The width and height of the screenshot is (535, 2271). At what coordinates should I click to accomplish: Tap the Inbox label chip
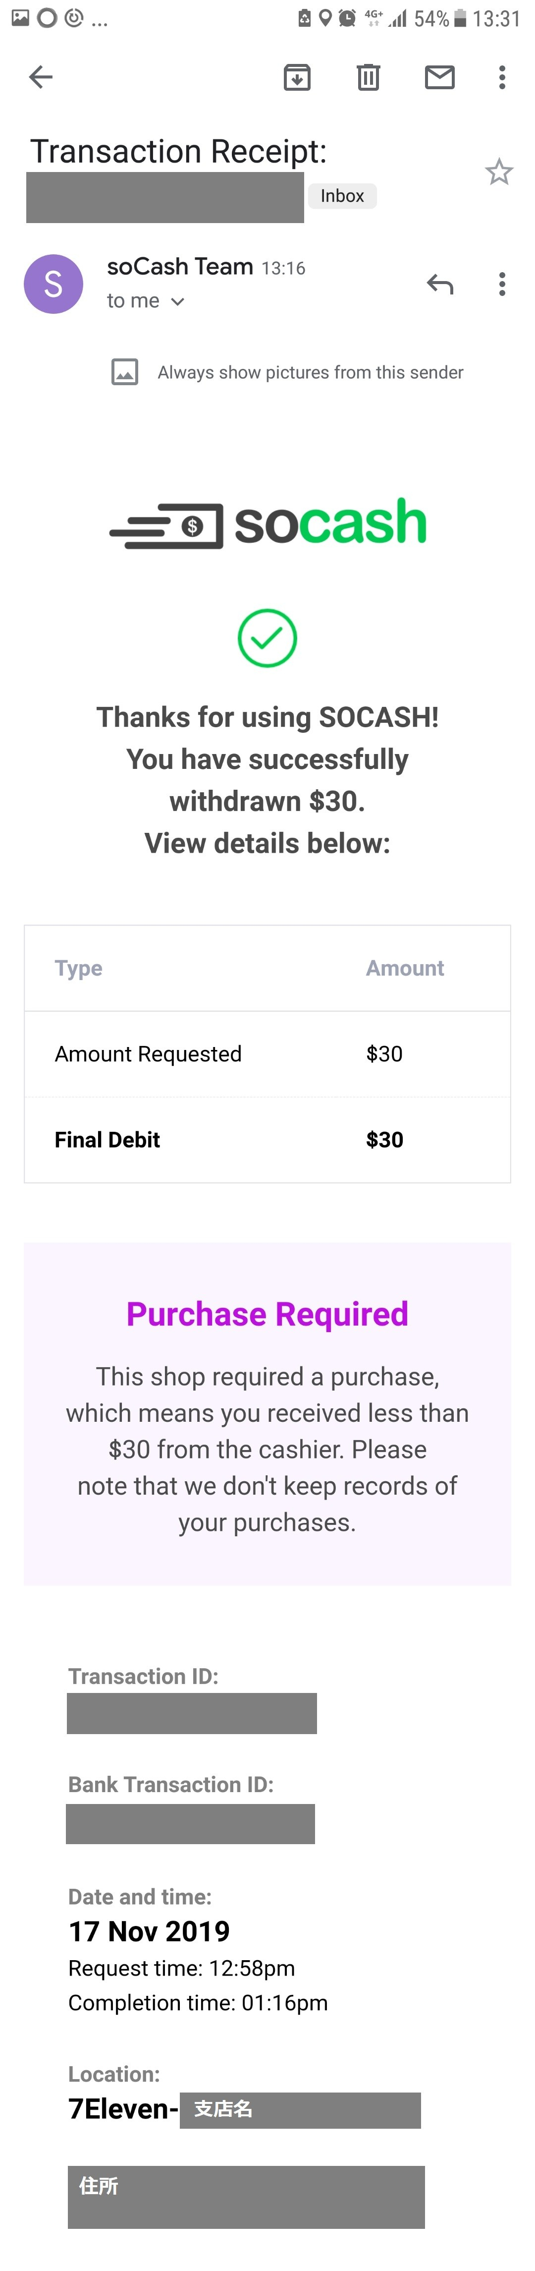tap(342, 196)
